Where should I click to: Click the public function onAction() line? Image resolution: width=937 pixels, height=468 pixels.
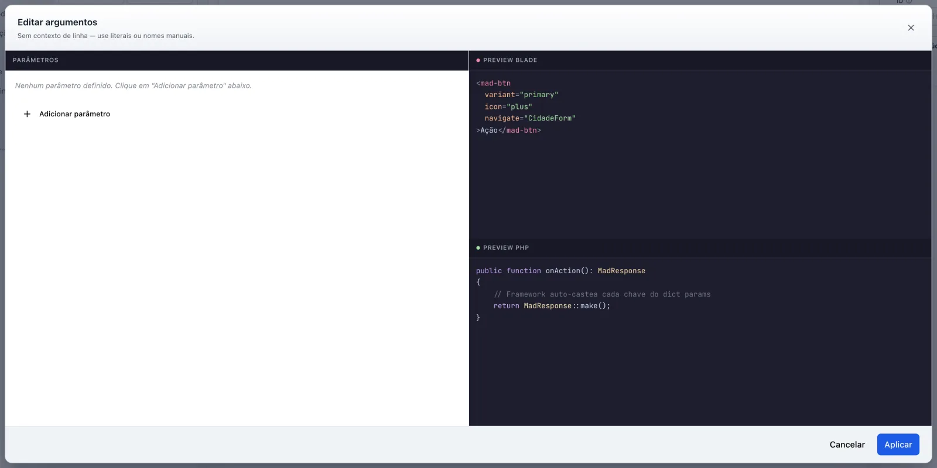point(560,271)
